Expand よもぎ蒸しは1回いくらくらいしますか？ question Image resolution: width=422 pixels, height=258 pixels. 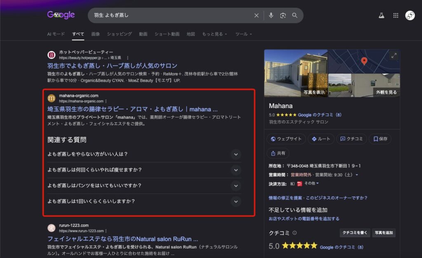click(144, 201)
